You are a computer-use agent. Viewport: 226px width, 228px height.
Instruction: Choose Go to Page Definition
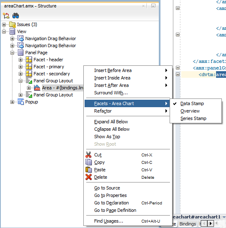127,210
